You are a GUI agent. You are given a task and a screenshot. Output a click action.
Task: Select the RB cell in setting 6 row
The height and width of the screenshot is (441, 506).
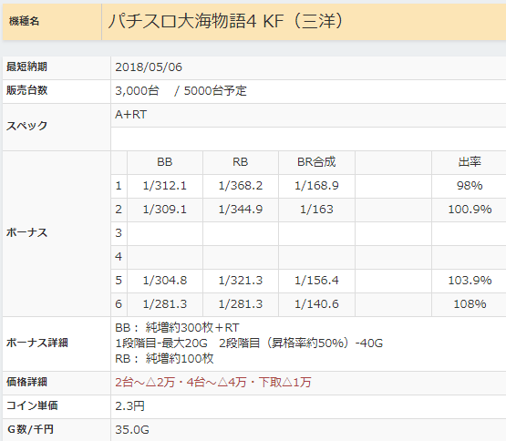click(241, 304)
